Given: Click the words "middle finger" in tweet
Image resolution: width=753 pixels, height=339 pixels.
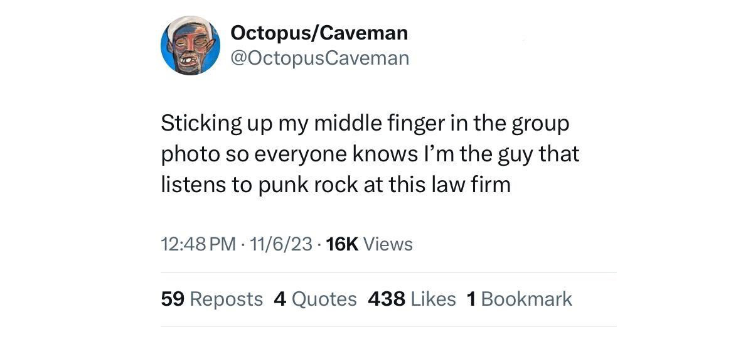Looking at the screenshot, I should pyautogui.click(x=370, y=123).
